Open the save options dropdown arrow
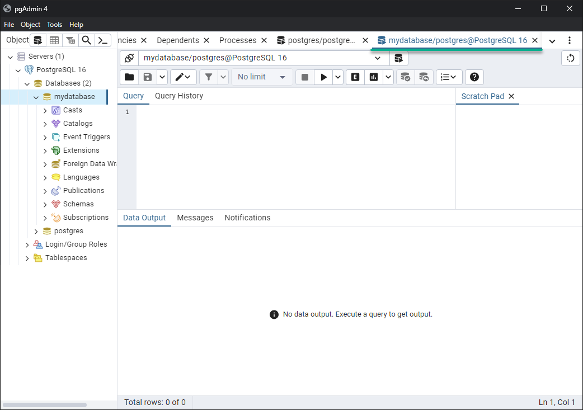 coord(162,77)
